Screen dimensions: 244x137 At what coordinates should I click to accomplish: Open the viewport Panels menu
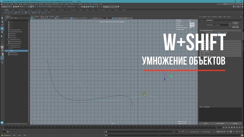[x=57, y=16]
